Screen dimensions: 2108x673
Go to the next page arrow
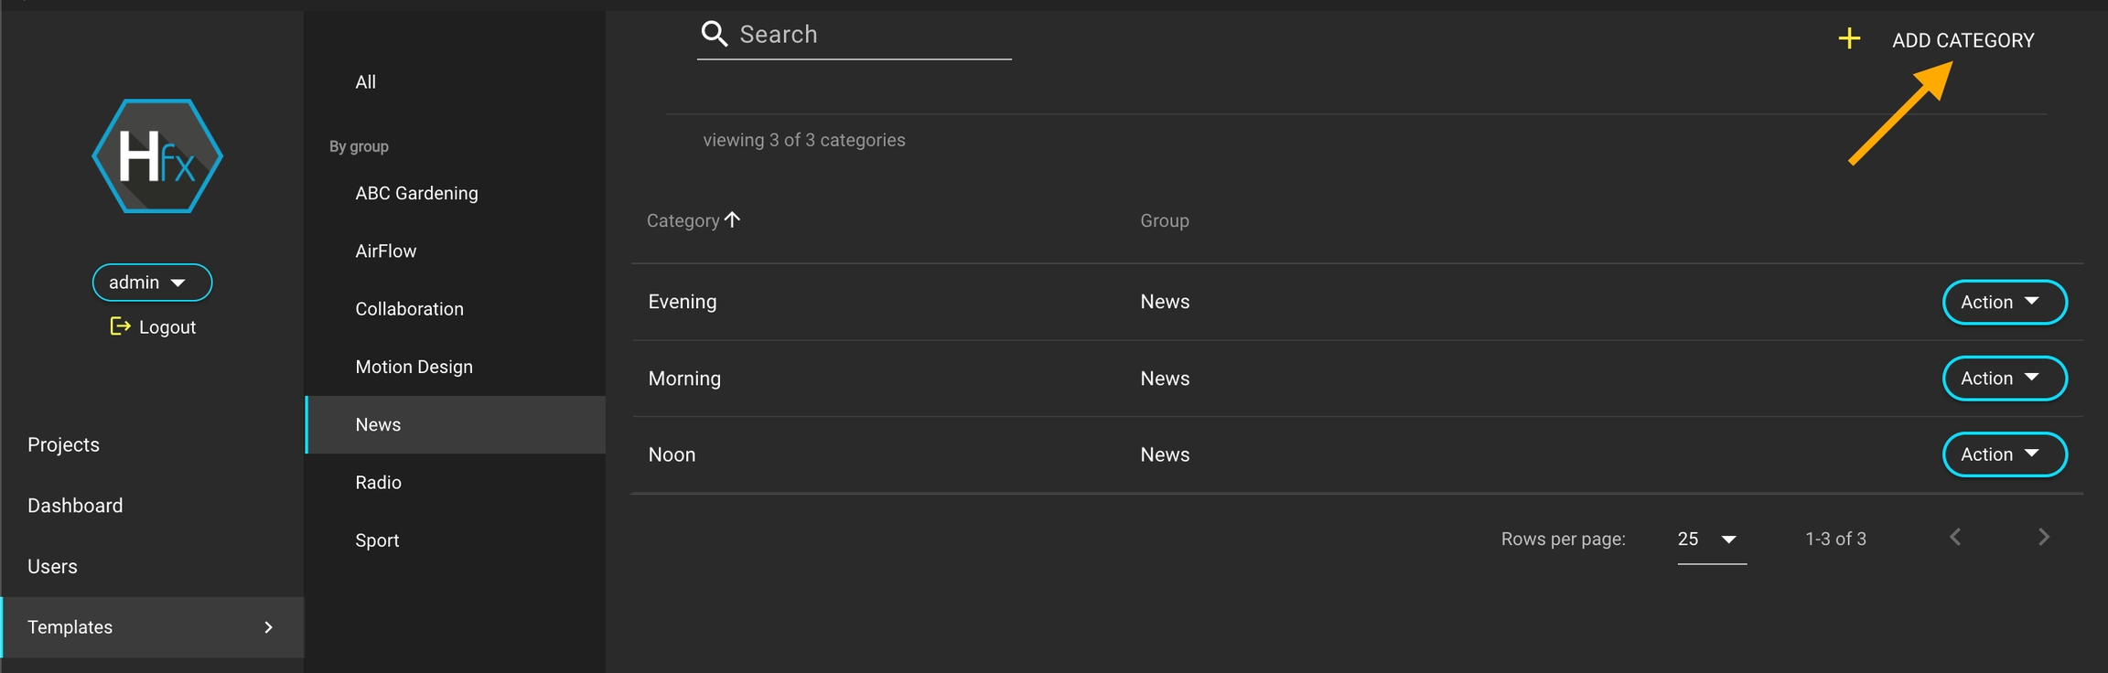[x=2044, y=538]
